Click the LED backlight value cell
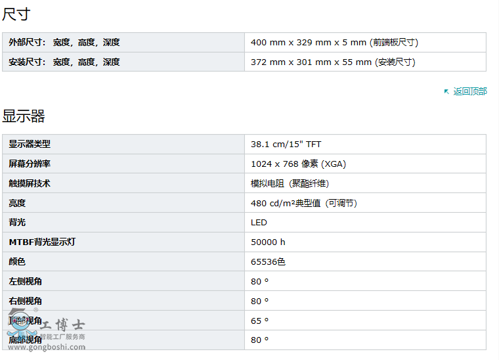The height and width of the screenshot is (360, 499). click(259, 223)
